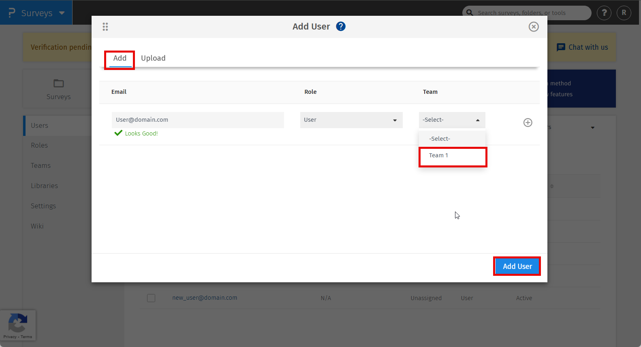Screen dimensions: 641x347
Task: Open the Role dropdown showing User
Action: 351,120
